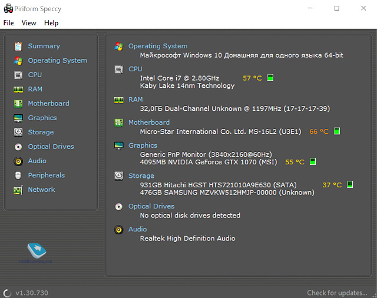This screenshot has width=377, height=298.
Task: Select Audio in the sidebar
Action: [x=37, y=161]
